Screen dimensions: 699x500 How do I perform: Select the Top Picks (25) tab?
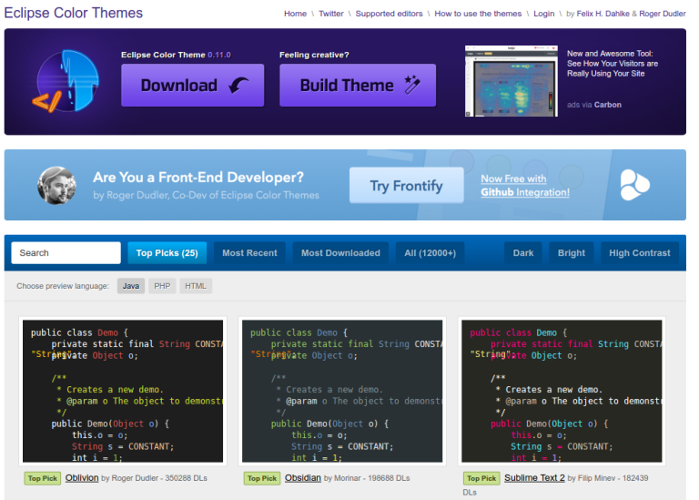pos(167,253)
